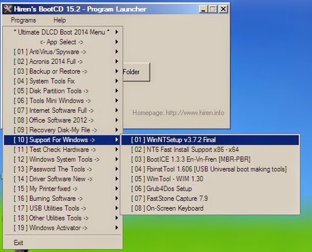This screenshot has width=312, height=252.
Task: Open Tools Mini Windows category
Action: tap(62, 101)
